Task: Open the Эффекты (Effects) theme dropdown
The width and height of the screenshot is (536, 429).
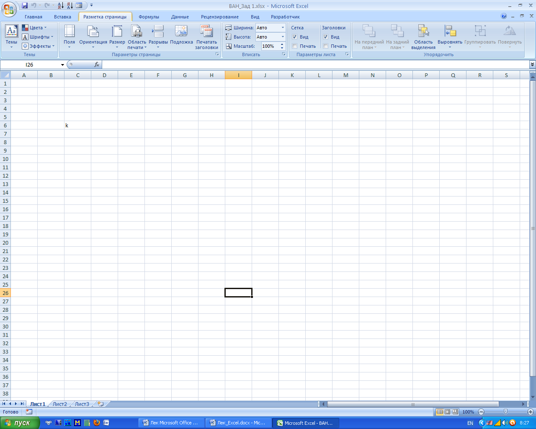Action: [39, 46]
